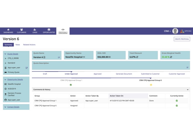Select the Approved stage

point(97,74)
